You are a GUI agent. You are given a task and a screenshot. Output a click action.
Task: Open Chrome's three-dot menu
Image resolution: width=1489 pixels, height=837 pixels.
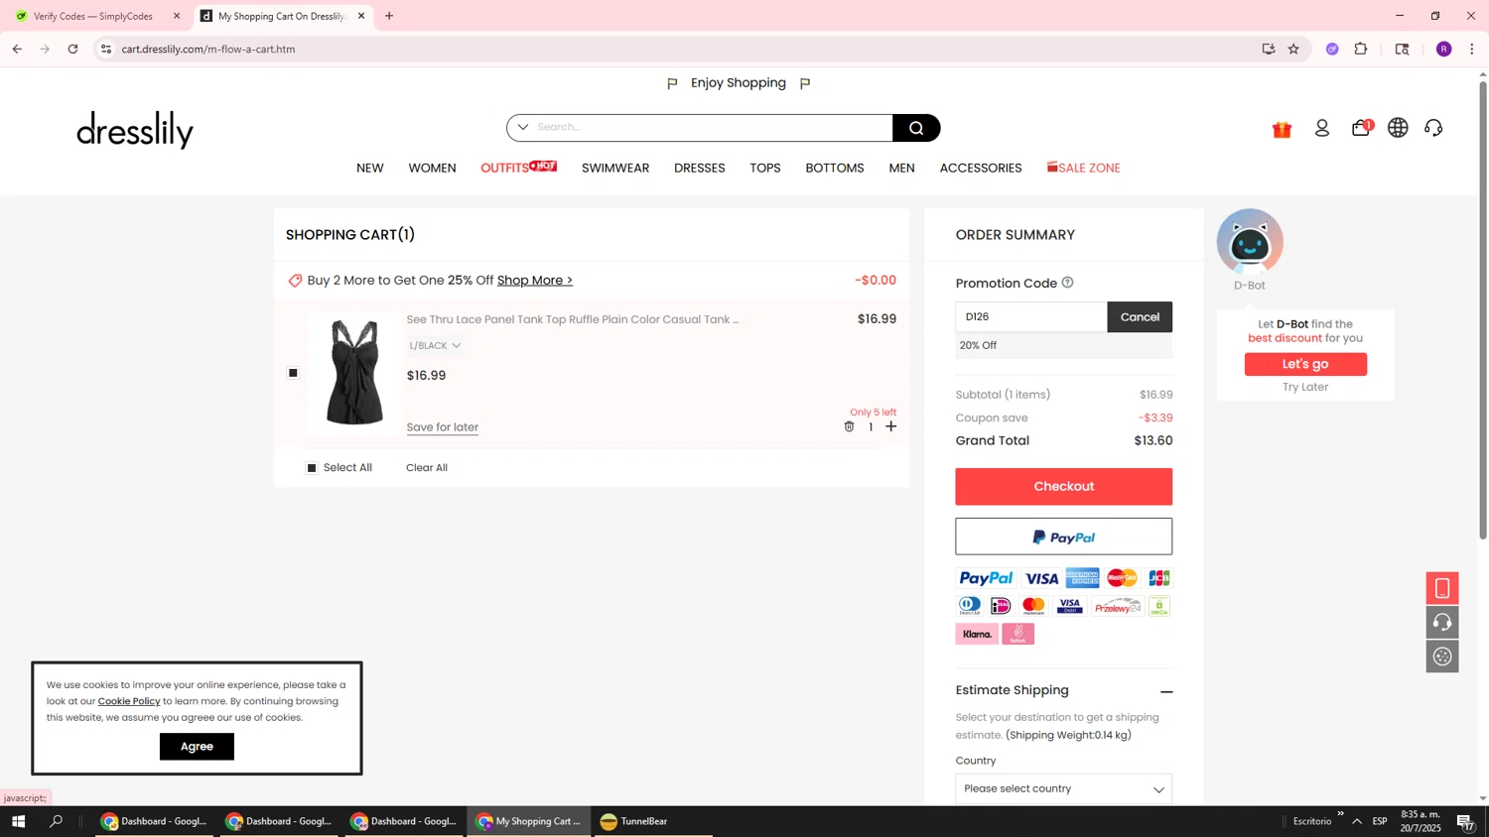click(1472, 49)
